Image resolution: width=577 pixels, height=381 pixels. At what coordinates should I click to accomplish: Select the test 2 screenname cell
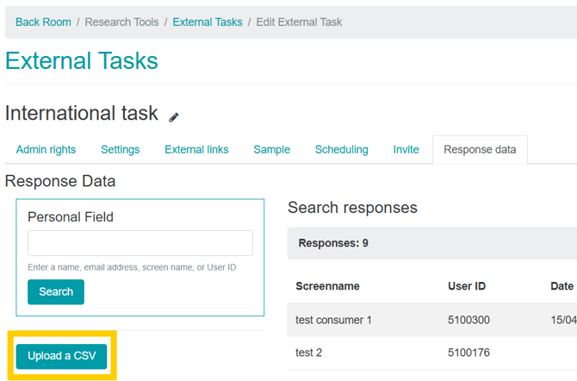coord(309,353)
